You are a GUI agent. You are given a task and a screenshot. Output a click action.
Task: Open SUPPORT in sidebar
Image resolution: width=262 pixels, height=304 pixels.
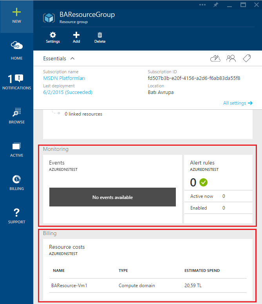17,216
